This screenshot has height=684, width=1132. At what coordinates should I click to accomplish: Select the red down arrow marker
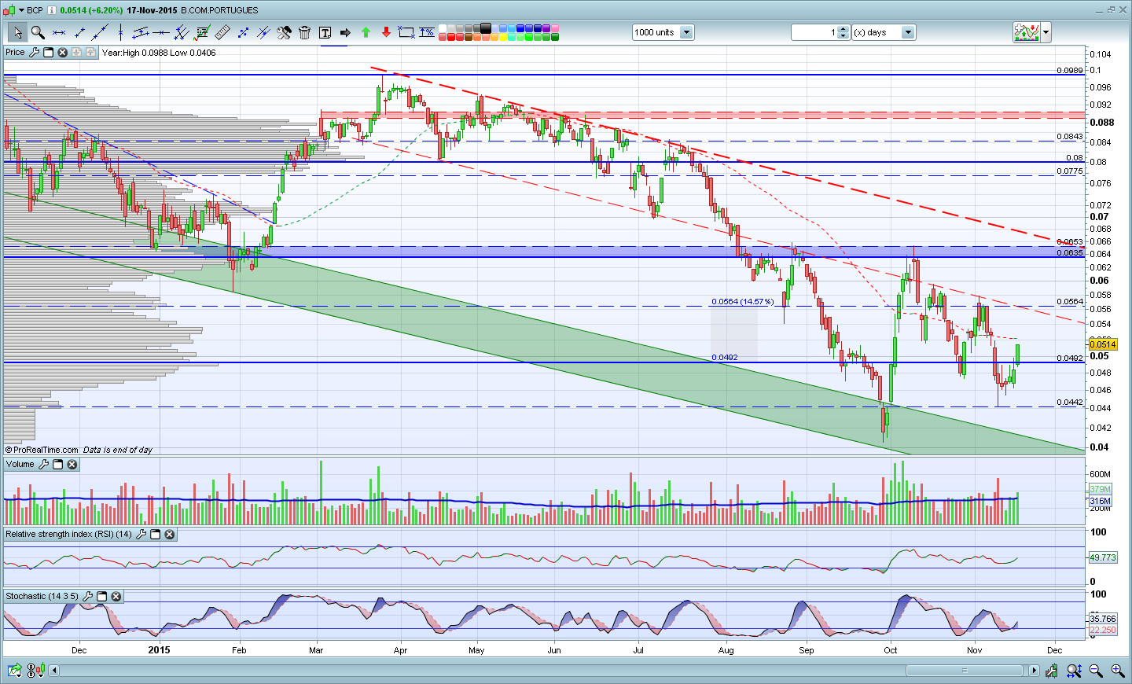386,32
